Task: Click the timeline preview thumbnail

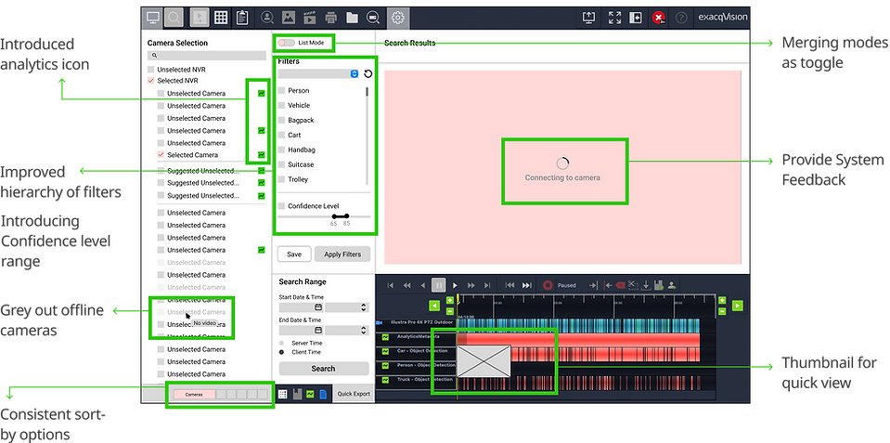Action: tap(484, 361)
